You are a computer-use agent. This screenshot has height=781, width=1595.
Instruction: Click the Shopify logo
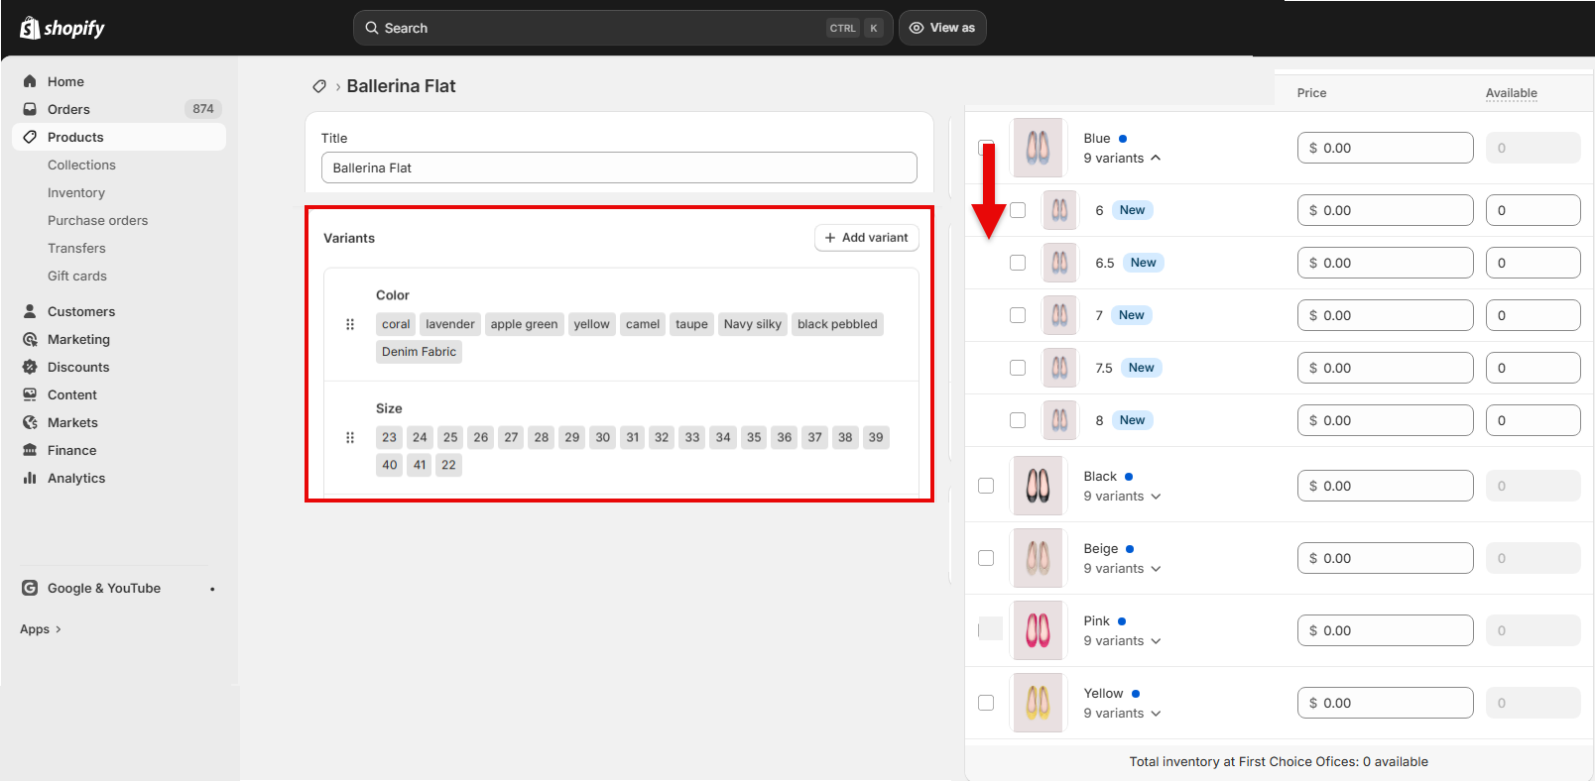62,28
